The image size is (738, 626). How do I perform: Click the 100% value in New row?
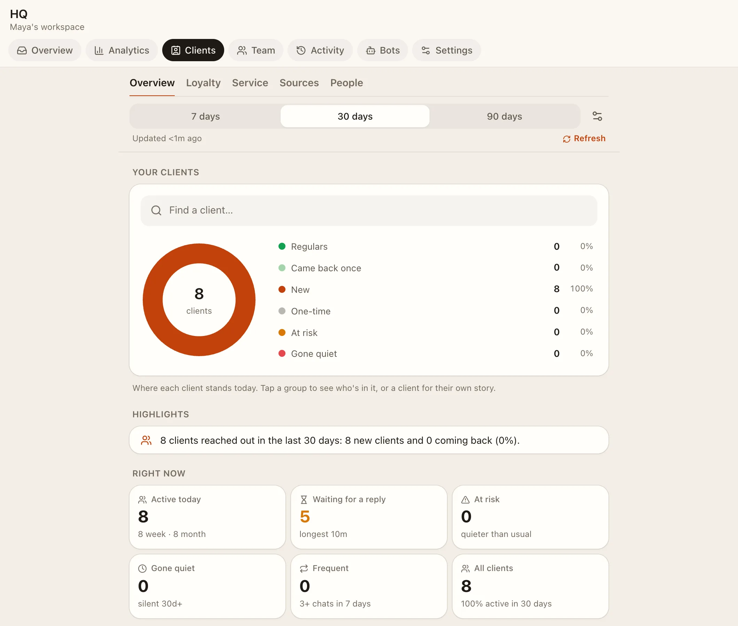click(x=581, y=289)
